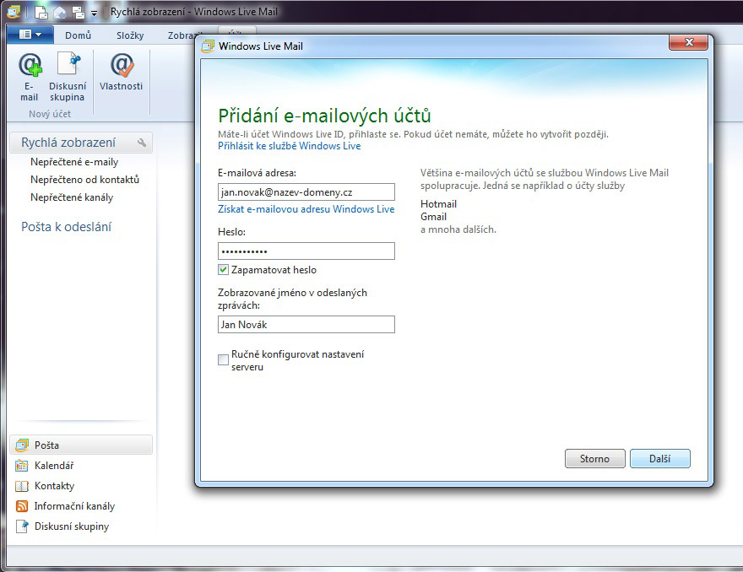The image size is (743, 572).
Task: Follow the Přihlásit ke službě Windows Live link
Action: (x=289, y=146)
